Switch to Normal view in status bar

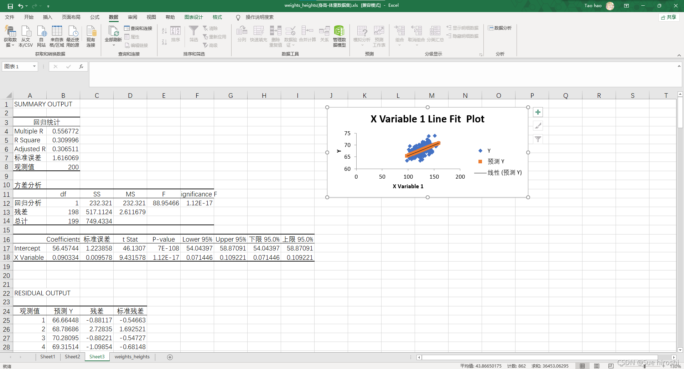(582, 366)
